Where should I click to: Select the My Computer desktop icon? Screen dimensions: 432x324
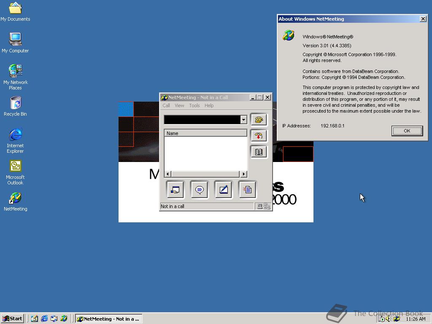pos(15,43)
